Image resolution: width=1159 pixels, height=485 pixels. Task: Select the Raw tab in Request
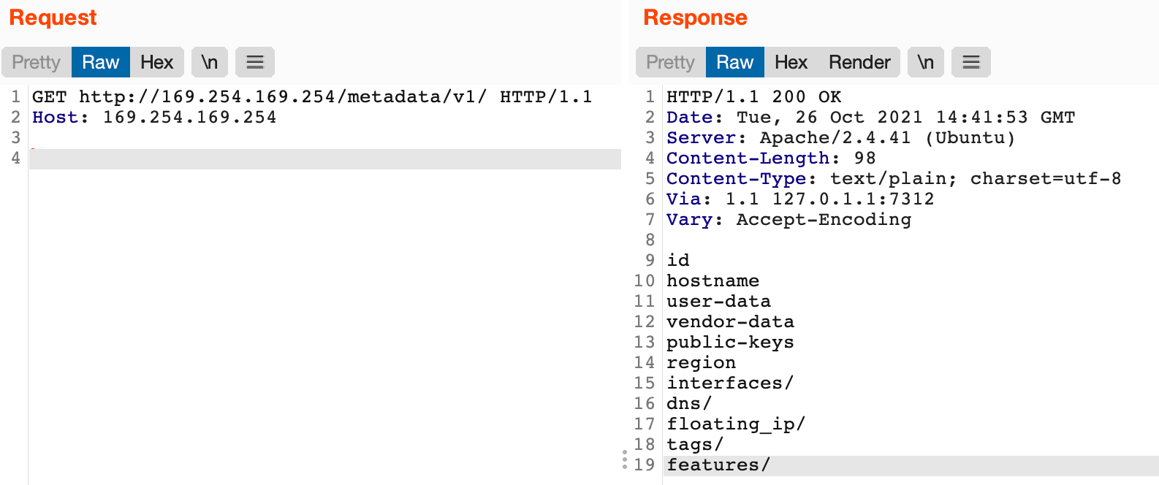[x=100, y=62]
